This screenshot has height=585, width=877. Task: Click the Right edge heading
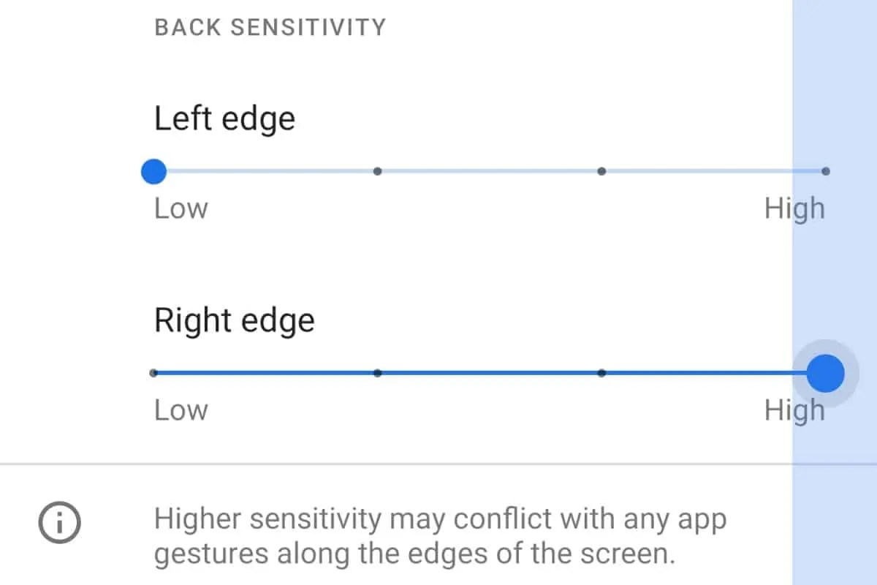[234, 320]
